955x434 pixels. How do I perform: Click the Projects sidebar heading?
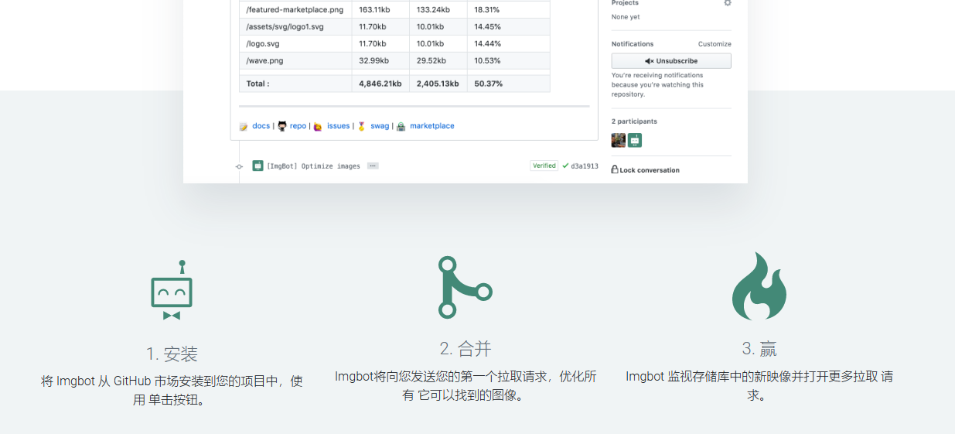tap(625, 3)
